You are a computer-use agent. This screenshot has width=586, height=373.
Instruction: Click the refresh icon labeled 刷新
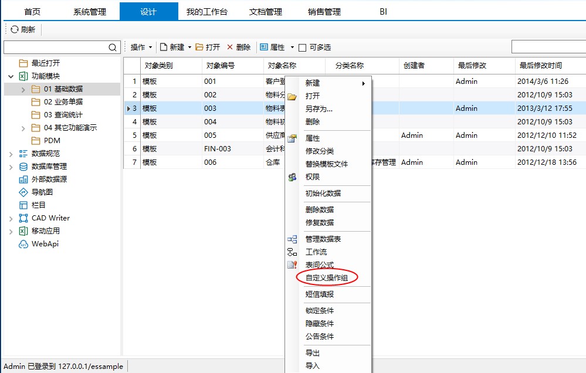click(15, 30)
